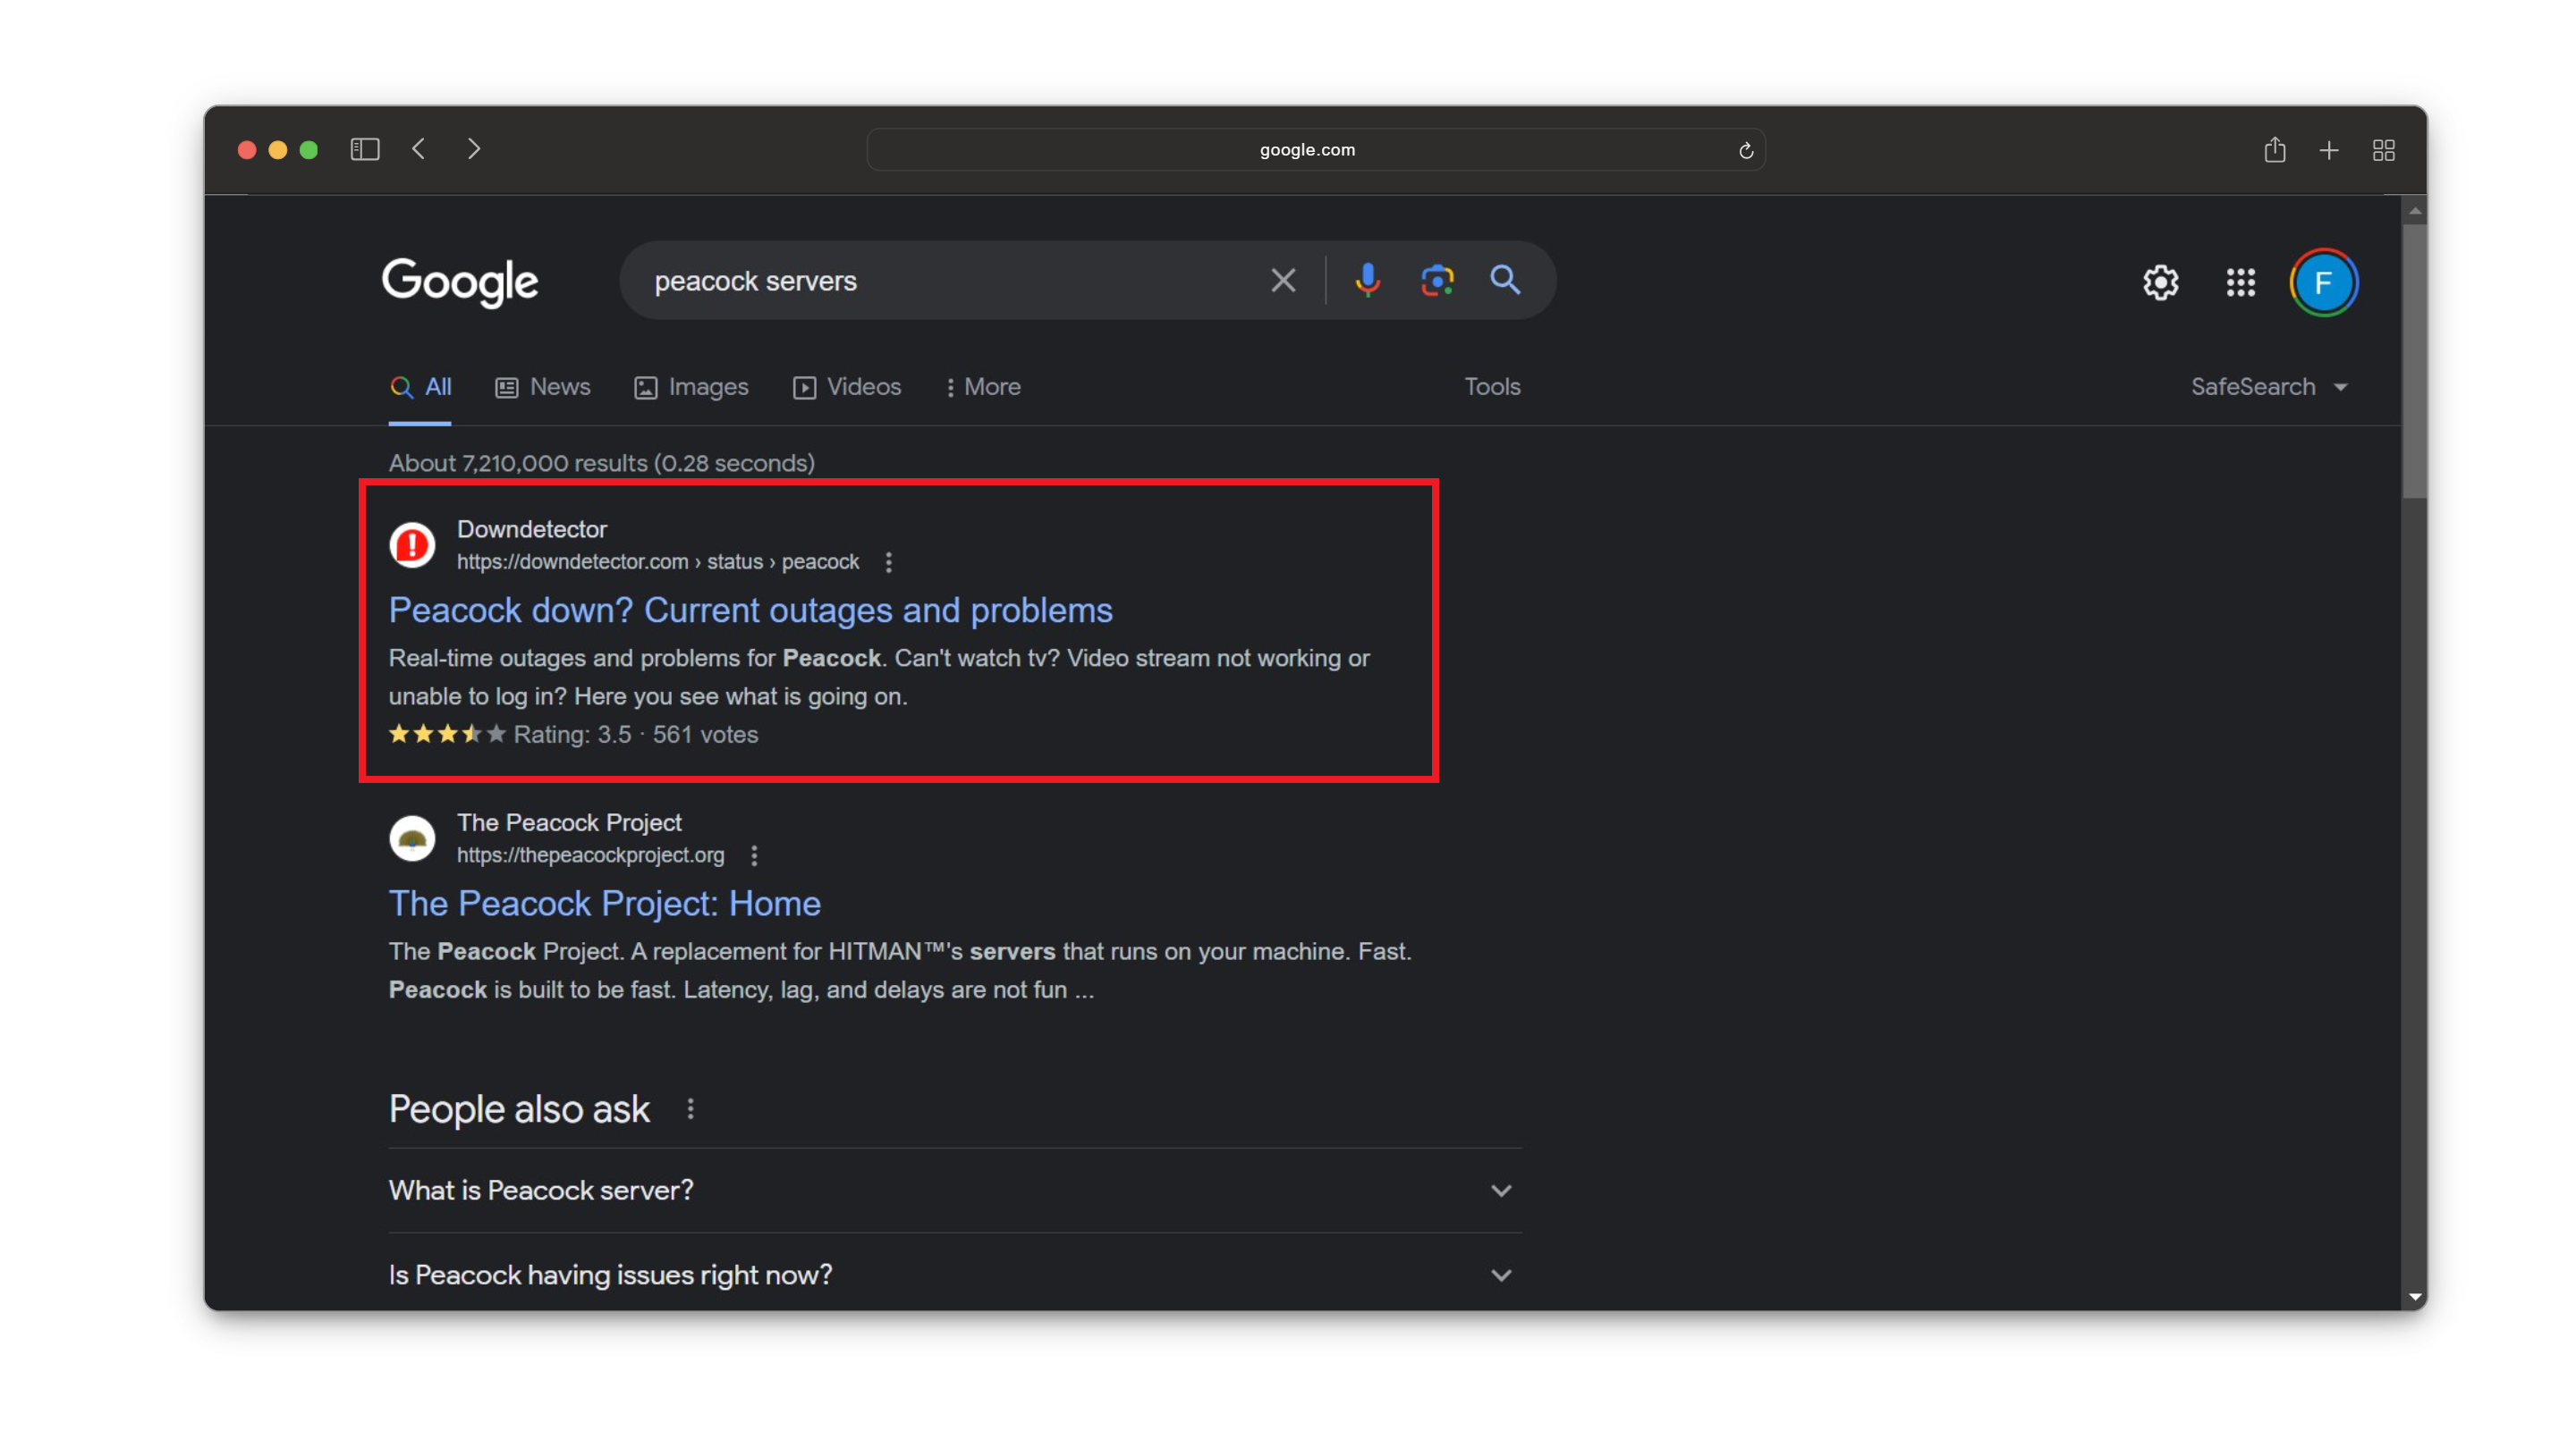Clear the search box with X icon

coord(1283,281)
